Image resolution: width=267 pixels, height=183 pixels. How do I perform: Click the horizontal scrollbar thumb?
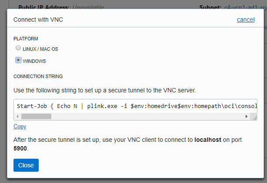[x=36, y=116]
